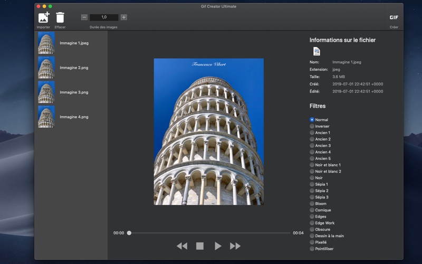The image size is (422, 264).
Task: Click the Effacer trash icon
Action: pyautogui.click(x=60, y=17)
